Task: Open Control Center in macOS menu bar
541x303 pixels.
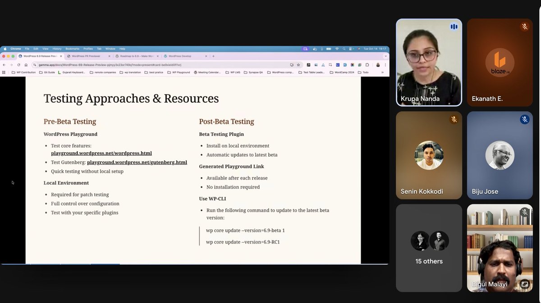Action: coord(351,49)
